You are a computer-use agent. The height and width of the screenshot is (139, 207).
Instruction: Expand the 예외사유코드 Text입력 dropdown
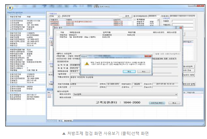[176, 94]
